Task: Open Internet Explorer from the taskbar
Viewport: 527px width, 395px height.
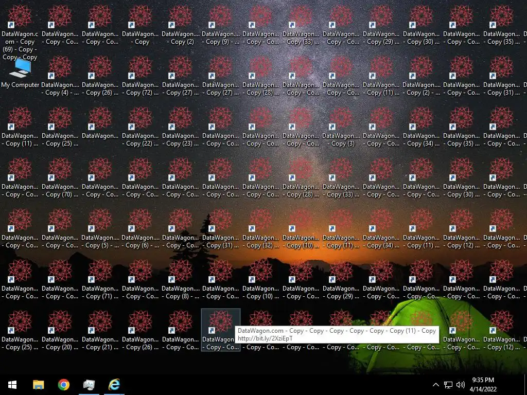Action: click(x=114, y=385)
